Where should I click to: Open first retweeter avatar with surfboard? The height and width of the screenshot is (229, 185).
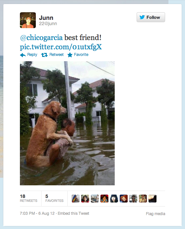point(76,199)
